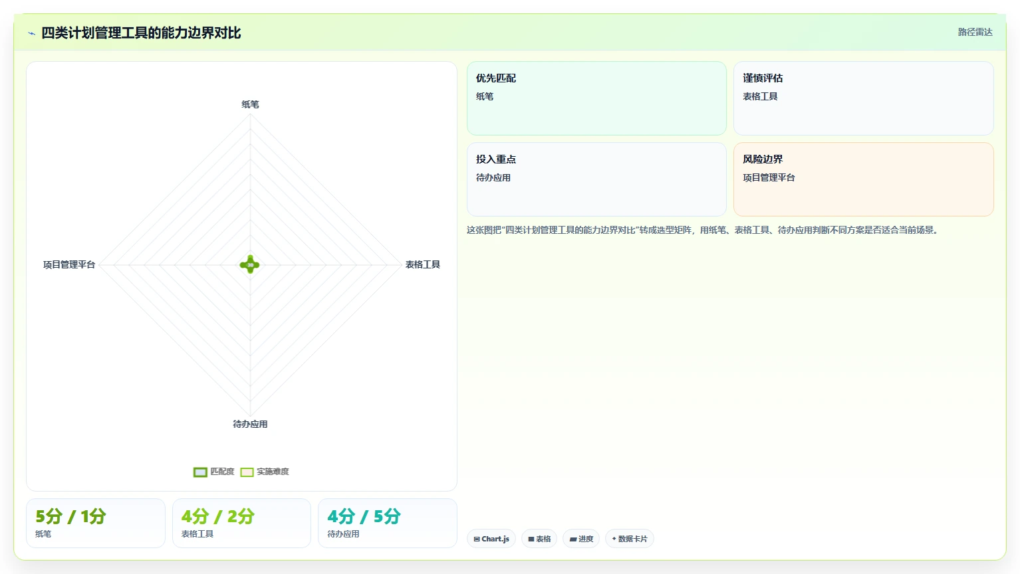Click the sparkle icon in 数据卡片 tag

click(x=614, y=539)
